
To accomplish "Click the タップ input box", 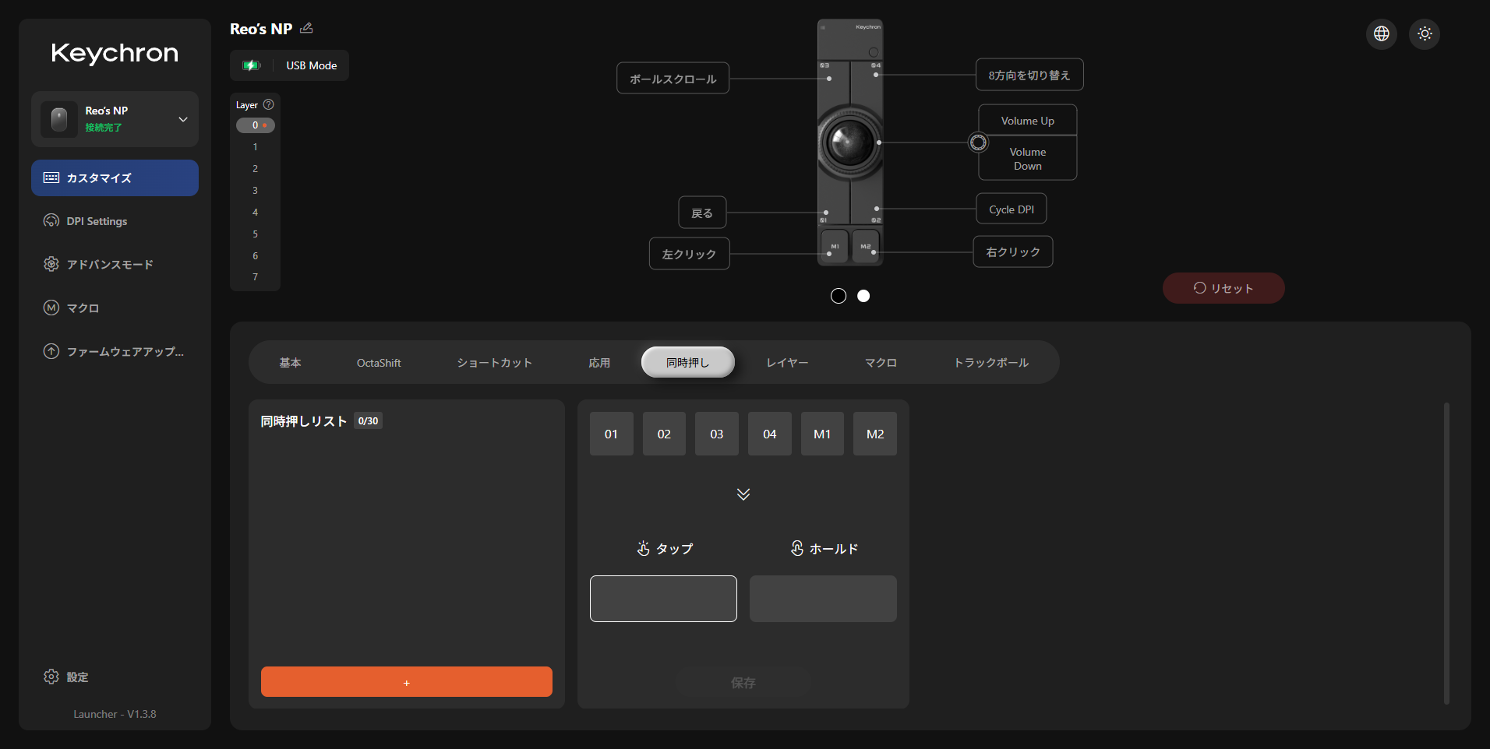I will [663, 599].
